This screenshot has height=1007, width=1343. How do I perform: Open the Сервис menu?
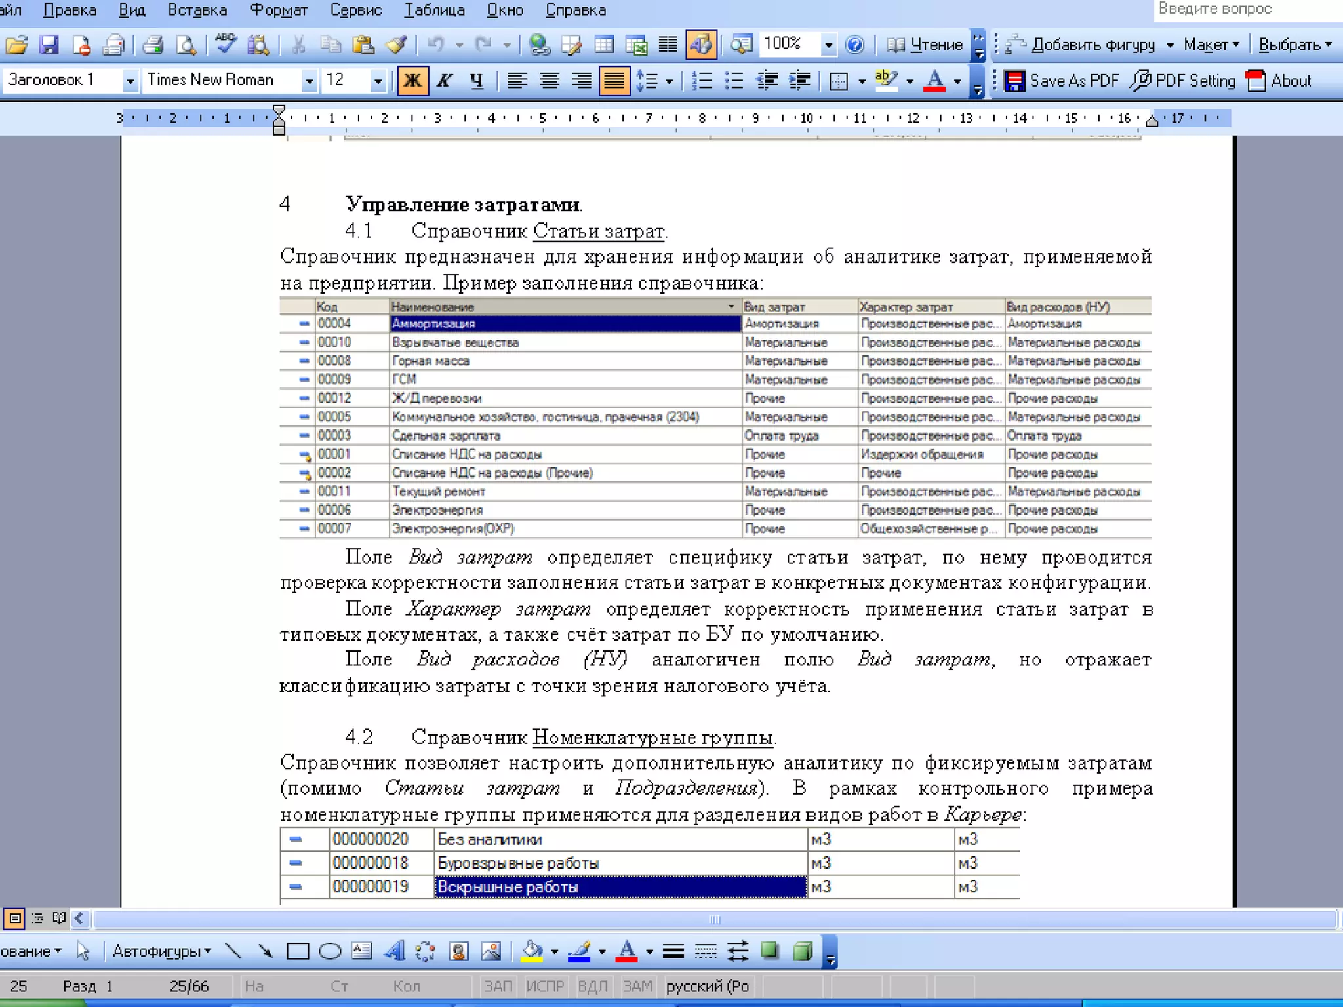pyautogui.click(x=355, y=10)
